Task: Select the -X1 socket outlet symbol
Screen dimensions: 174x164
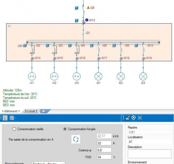Action: coord(32,76)
